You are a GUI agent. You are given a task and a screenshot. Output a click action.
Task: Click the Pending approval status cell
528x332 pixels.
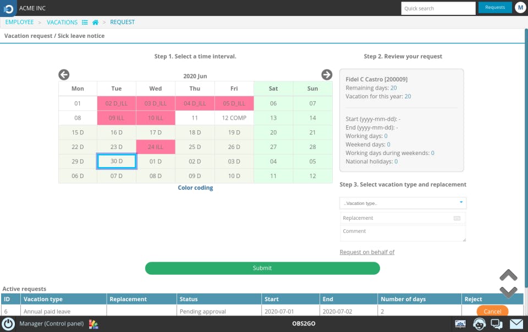pyautogui.click(x=219, y=311)
